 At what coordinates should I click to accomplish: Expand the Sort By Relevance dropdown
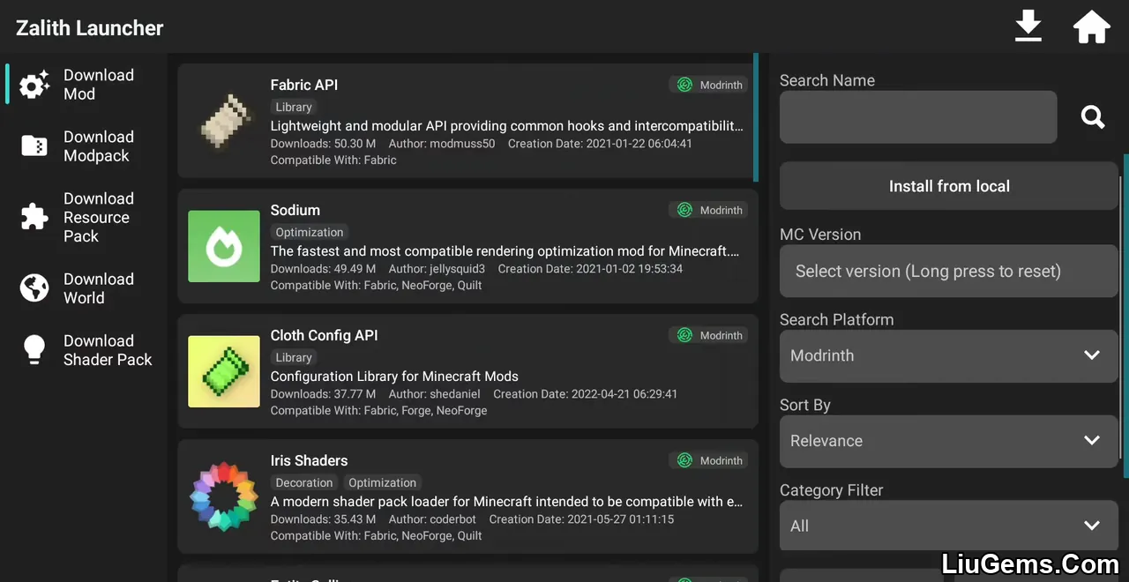949,441
